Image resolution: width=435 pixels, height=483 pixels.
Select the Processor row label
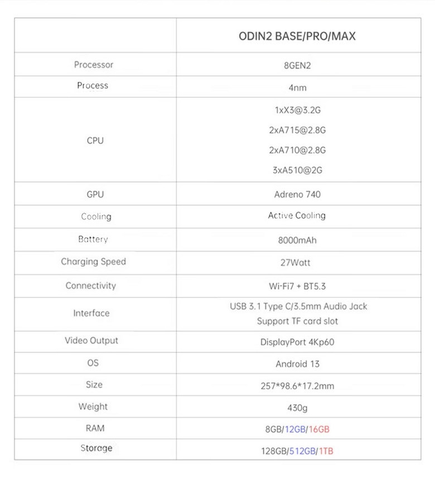tap(93, 65)
